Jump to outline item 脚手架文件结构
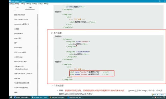The image size is (166, 99). 20,15
